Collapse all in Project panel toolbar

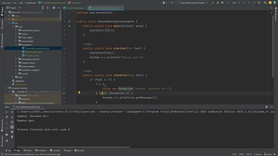(x=47, y=8)
